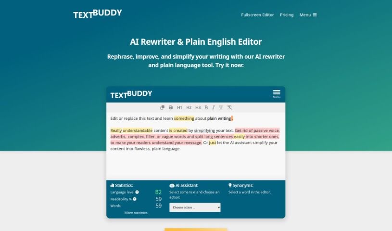This screenshot has width=392, height=231.
Task: Click the "Select a word in the editor." hint
Action: coord(250,192)
